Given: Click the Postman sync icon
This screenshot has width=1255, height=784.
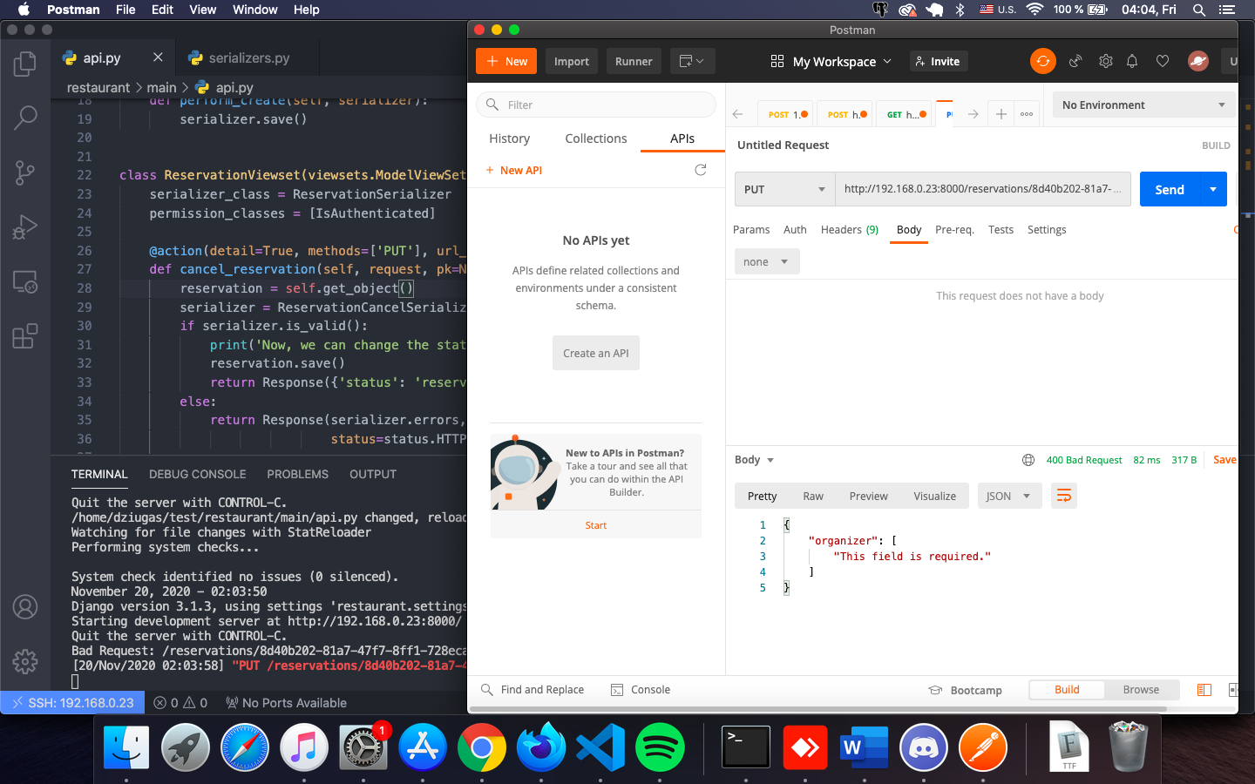Looking at the screenshot, I should pyautogui.click(x=1043, y=61).
